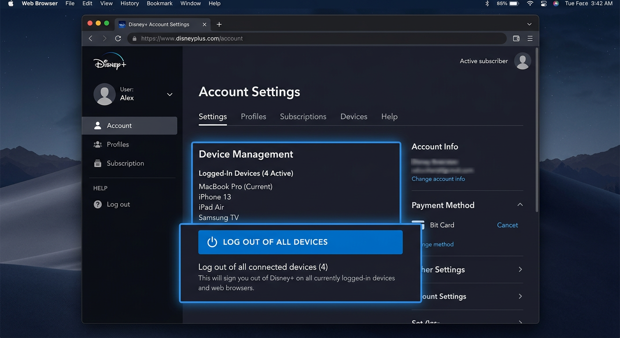620x338 pixels.
Task: Click Log Out Of All Devices
Action: pos(301,242)
